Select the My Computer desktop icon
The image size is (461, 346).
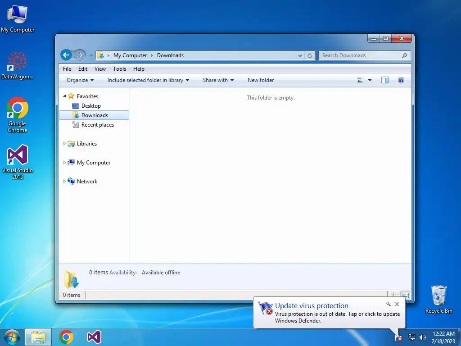(18, 18)
